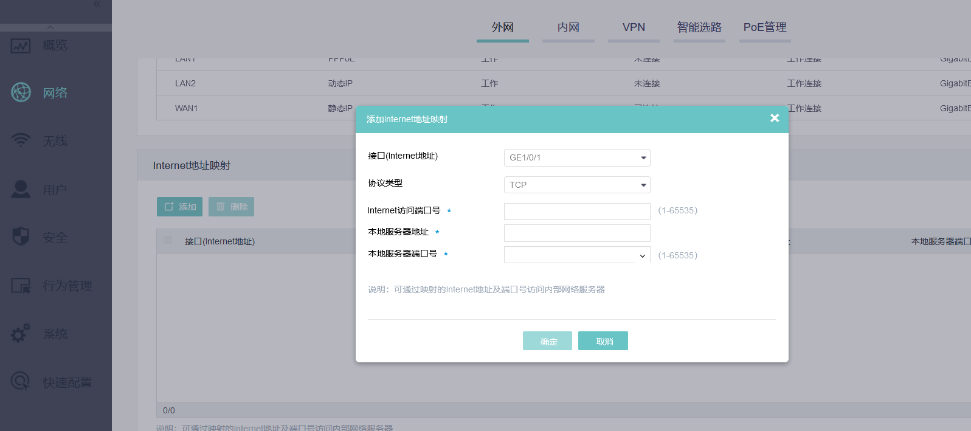
Task: Select the WAN1 row interface cell
Action: pyautogui.click(x=186, y=108)
